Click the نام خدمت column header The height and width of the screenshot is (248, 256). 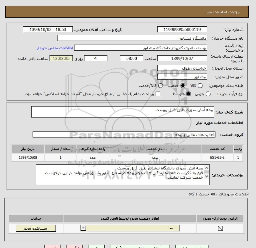155,149
